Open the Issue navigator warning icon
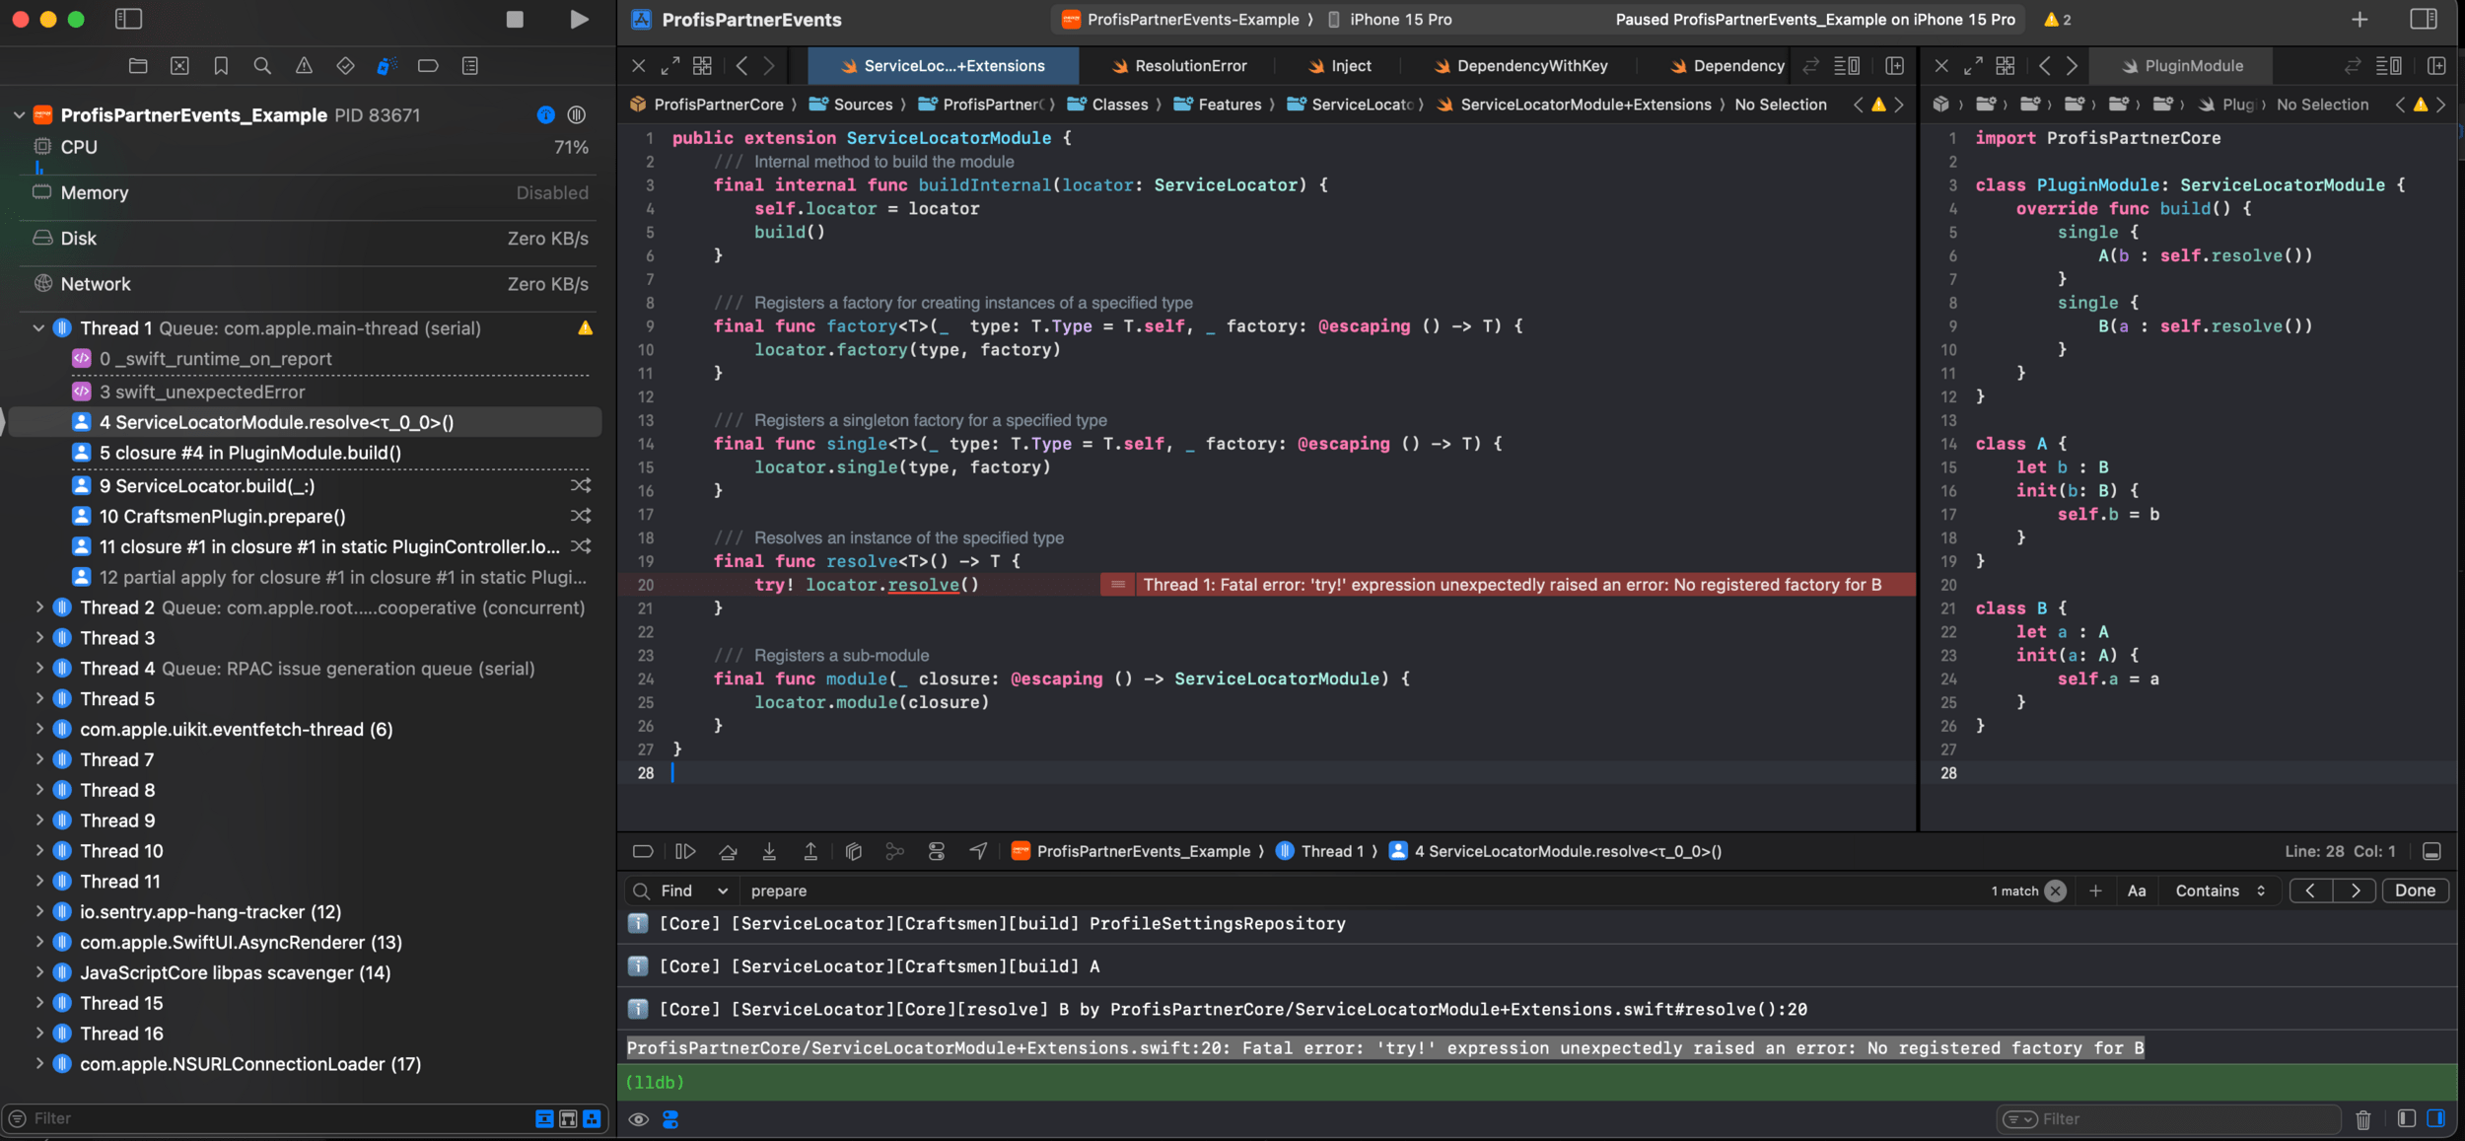Image resolution: width=2465 pixels, height=1141 pixels. [304, 66]
